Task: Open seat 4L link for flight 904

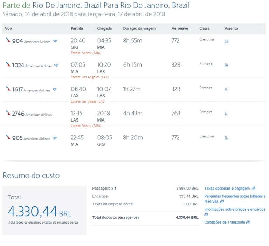Action: pyautogui.click(x=226, y=41)
